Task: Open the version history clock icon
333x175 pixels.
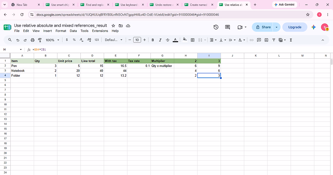Action: (x=216, y=27)
